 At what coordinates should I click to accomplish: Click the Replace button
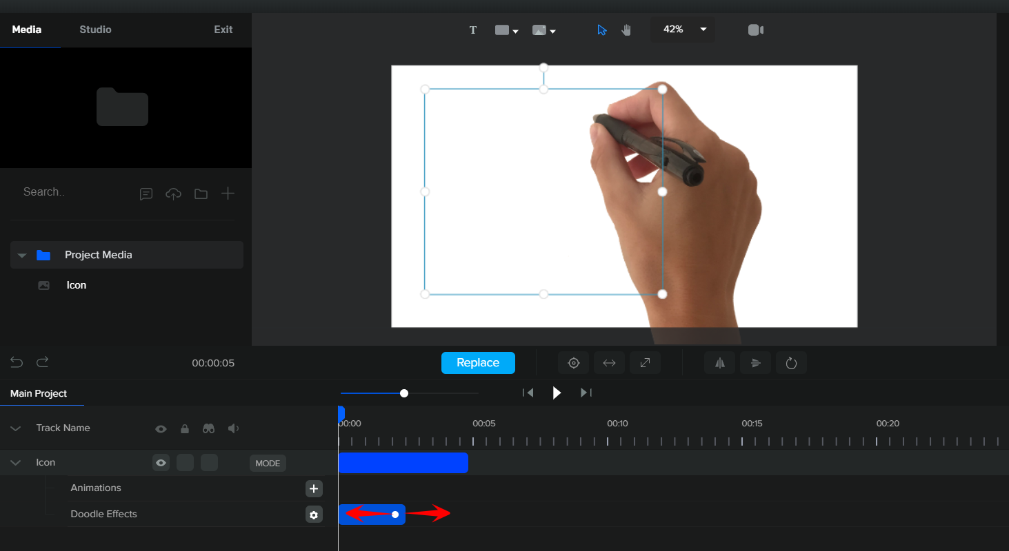point(478,363)
